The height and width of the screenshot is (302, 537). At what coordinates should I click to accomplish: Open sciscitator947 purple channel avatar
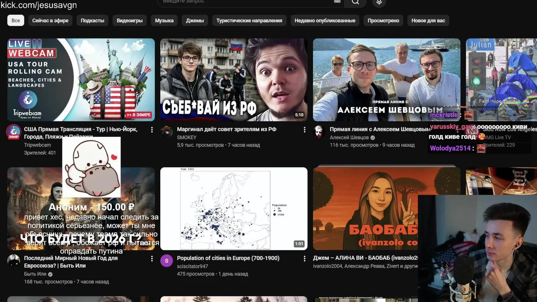pos(167,260)
